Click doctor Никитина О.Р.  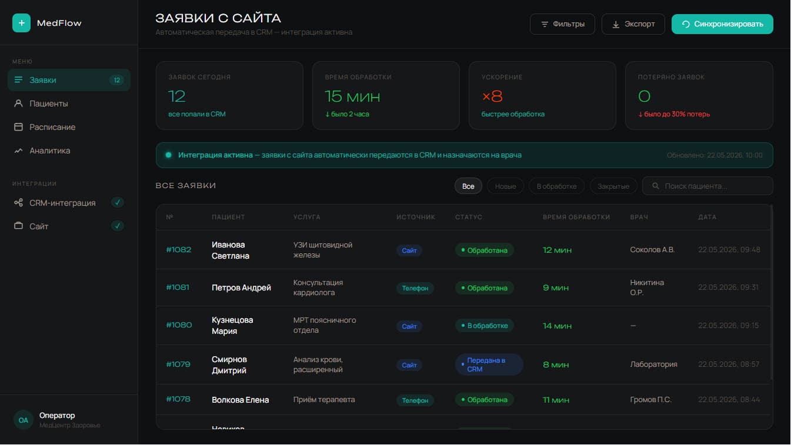(647, 287)
